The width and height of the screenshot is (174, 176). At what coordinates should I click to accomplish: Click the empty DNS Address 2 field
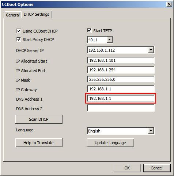[x=121, y=108]
